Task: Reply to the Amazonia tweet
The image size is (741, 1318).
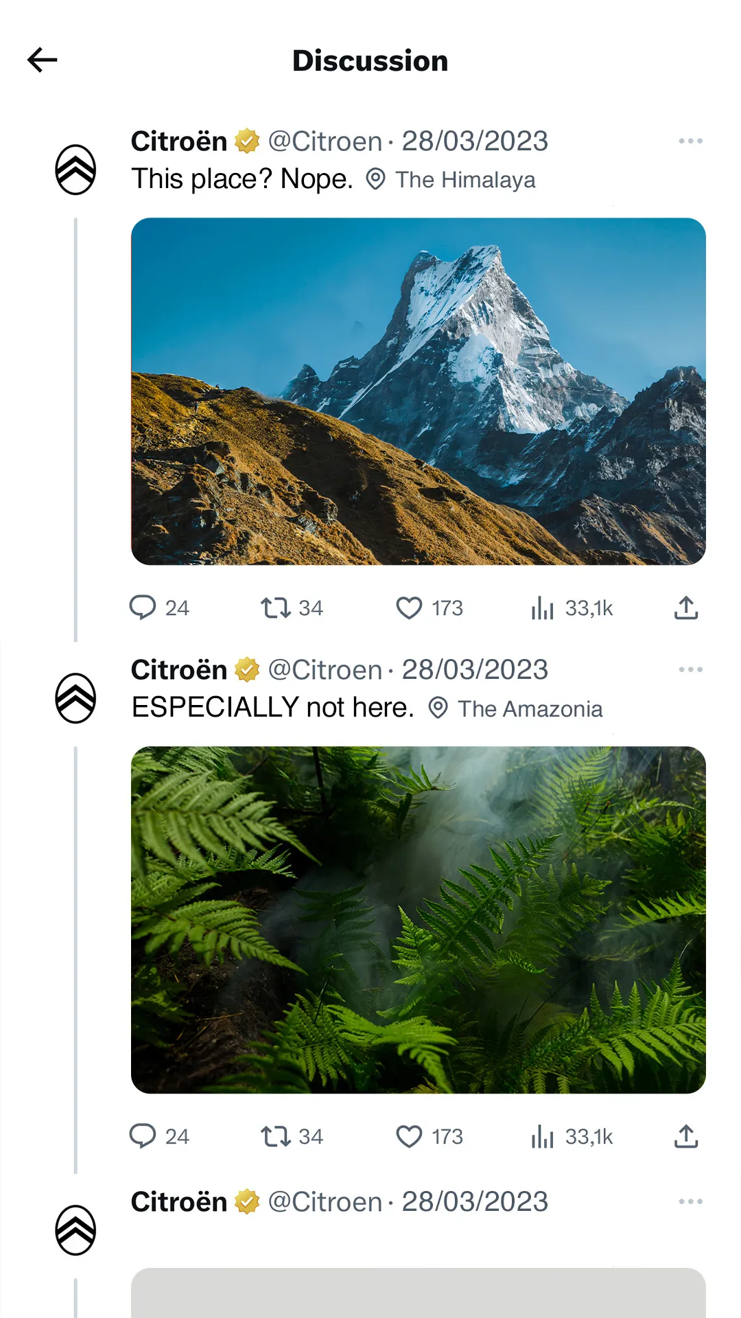Action: 143,1136
